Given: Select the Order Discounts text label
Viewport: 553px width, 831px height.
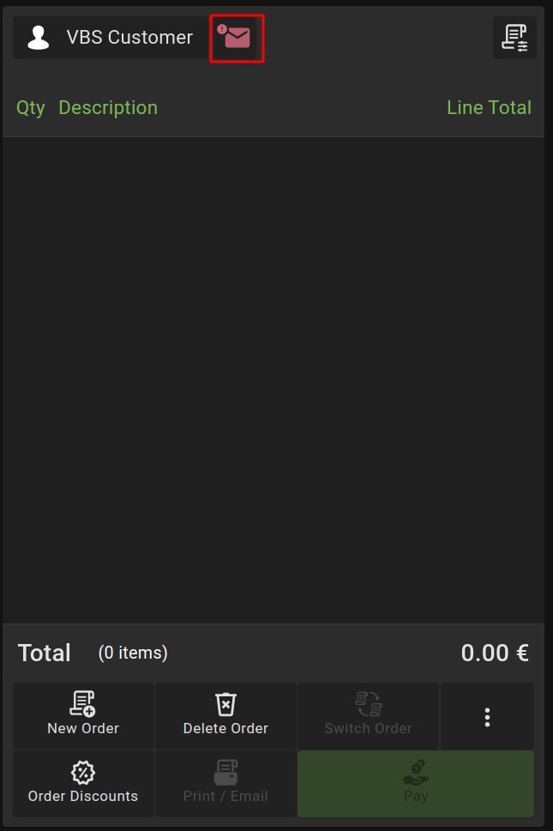Looking at the screenshot, I should tap(83, 797).
